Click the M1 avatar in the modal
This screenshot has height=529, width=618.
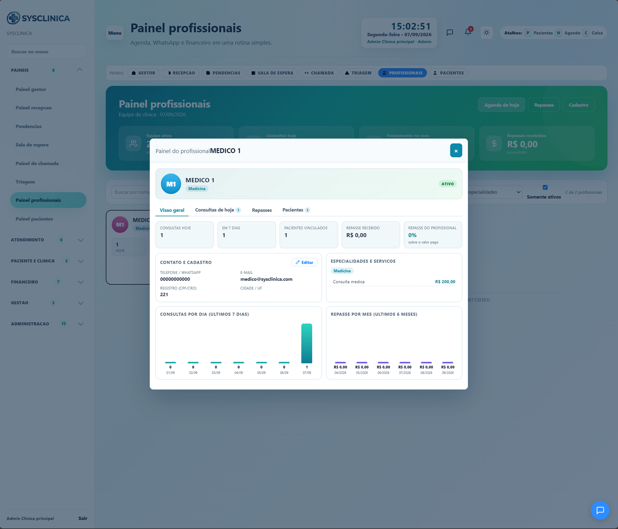171,184
